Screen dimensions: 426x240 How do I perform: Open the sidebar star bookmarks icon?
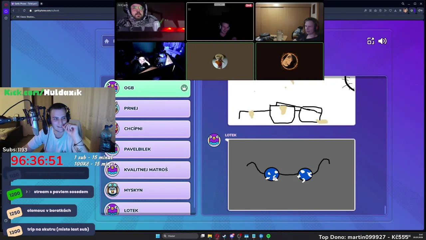click(6, 18)
